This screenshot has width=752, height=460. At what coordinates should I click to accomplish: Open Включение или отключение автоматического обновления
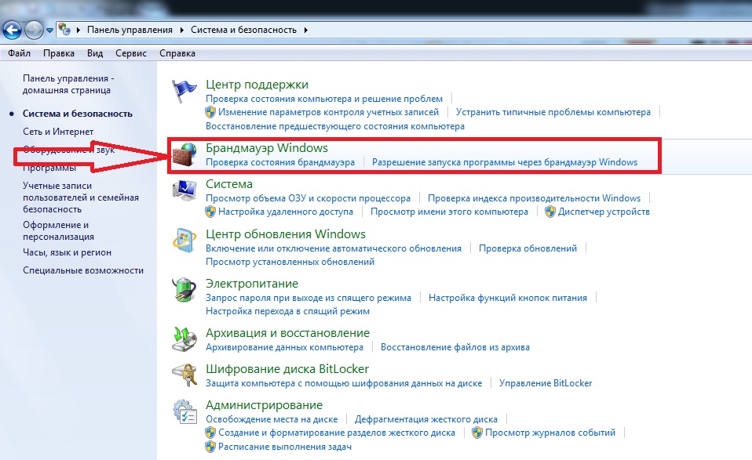click(x=334, y=248)
